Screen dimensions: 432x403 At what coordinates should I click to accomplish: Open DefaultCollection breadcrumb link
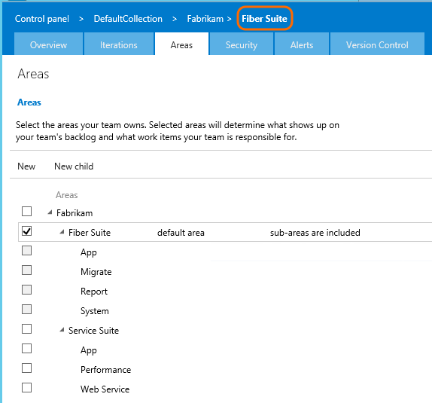click(x=128, y=19)
